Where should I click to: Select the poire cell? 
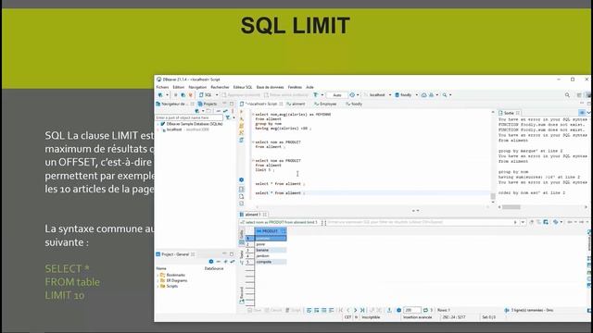(x=270, y=244)
